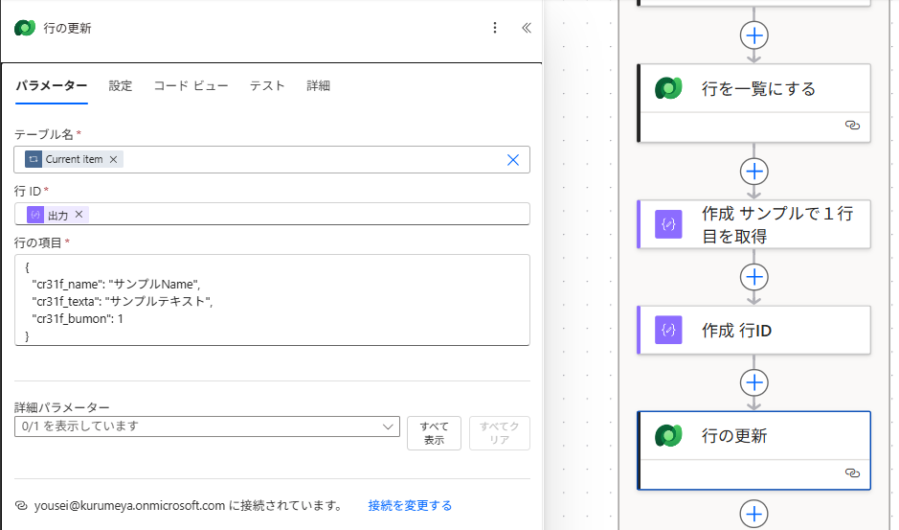Add a step above the 行を一覧にする action
This screenshot has width=899, height=530.
point(755,34)
